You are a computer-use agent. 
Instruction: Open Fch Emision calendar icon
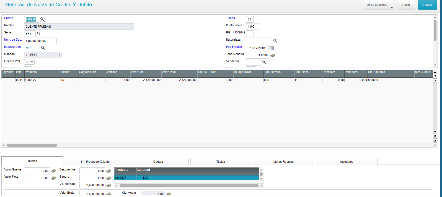[x=272, y=48]
